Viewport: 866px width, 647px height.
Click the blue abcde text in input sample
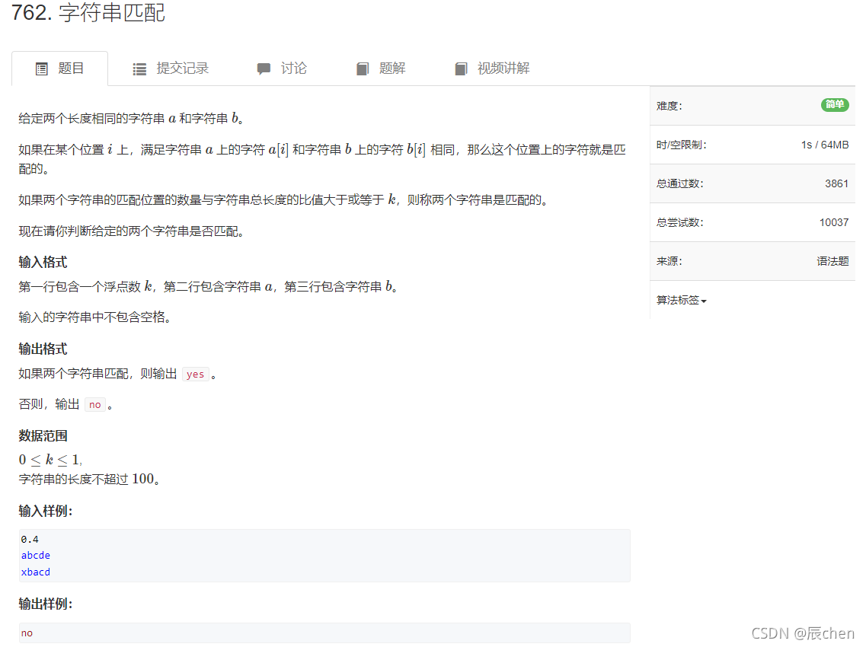pos(35,555)
